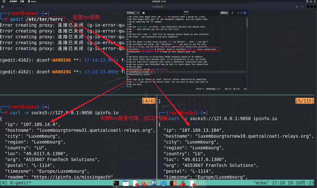Open the volume indicator in system tray
Image resolution: width=317 pixels, height=188 pixels.
point(311,1)
